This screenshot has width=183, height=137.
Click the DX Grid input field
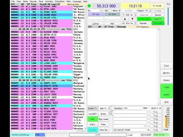[112, 18]
